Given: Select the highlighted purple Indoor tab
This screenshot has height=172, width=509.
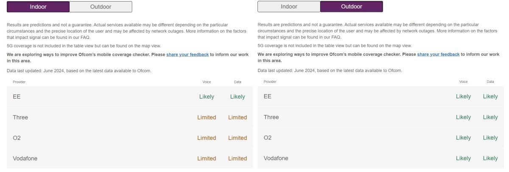Looking at the screenshot, I should (x=38, y=7).
